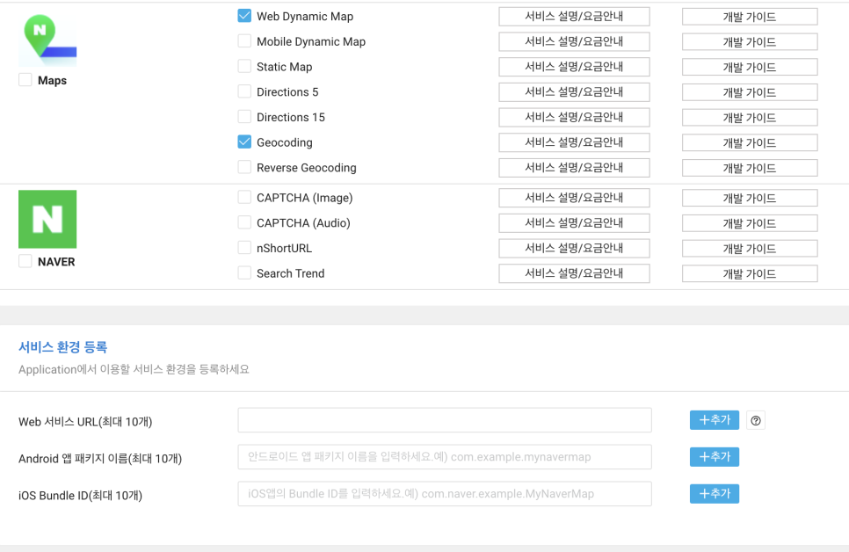849x552 pixels.
Task: Check the Directions 5 service
Action: click(244, 91)
